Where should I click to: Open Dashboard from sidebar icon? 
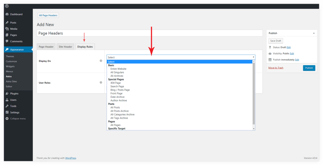coord(7,14)
